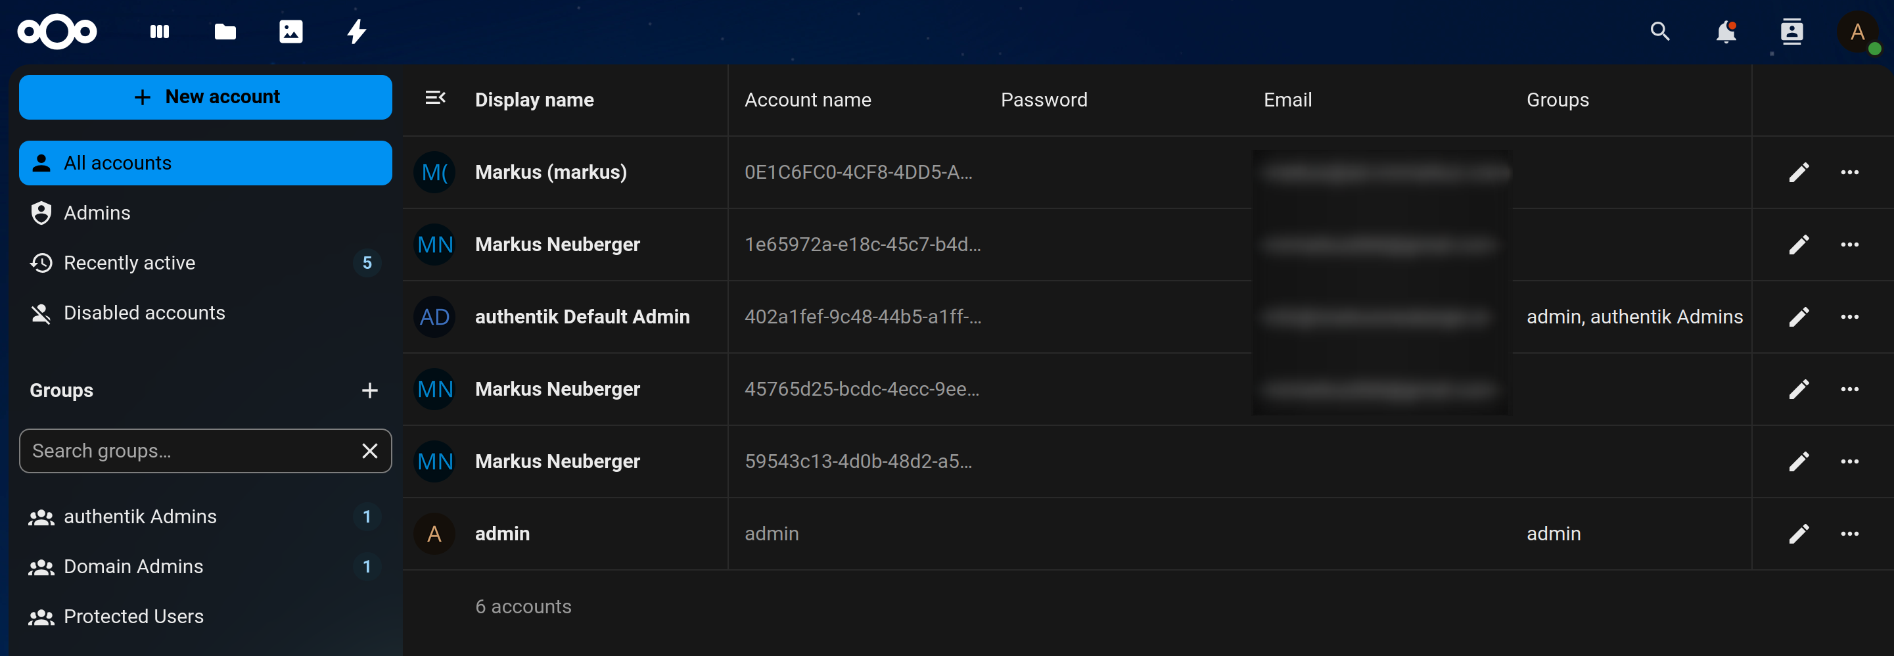
Task: Open user avatar menu in top right
Action: [1857, 32]
